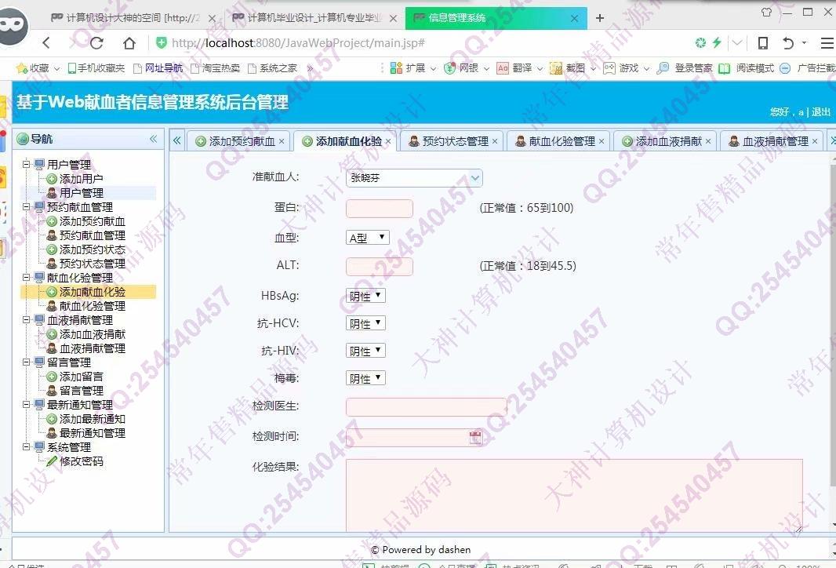Collapse the 导航 sidebar panel
836x568 pixels.
[x=154, y=139]
